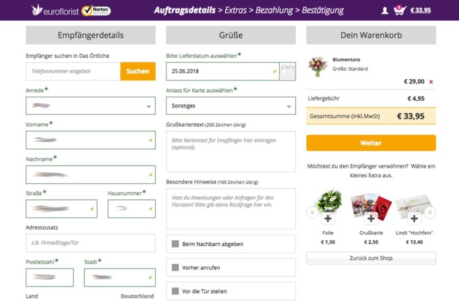Check Vor die Tür stellen option
Viewport: 459px width, 306px height.
coord(175,291)
